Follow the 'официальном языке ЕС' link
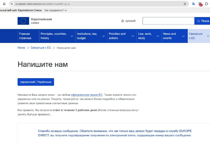 coord(87,95)
